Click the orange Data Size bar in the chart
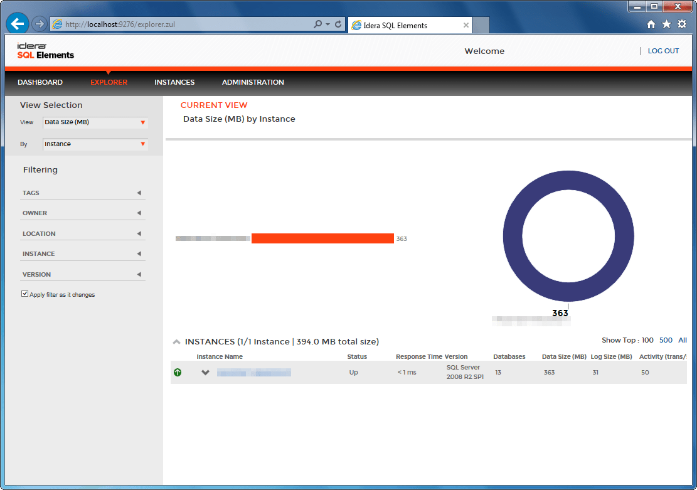The image size is (697, 490). (x=322, y=238)
